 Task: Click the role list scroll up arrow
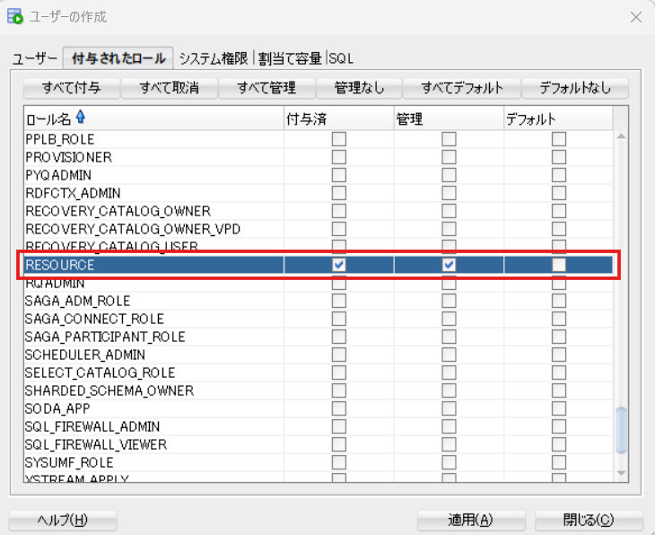coord(621,136)
